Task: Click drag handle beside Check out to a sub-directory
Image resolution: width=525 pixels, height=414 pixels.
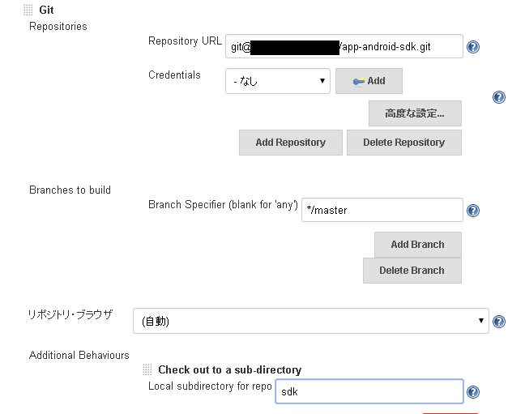Action: pos(147,369)
